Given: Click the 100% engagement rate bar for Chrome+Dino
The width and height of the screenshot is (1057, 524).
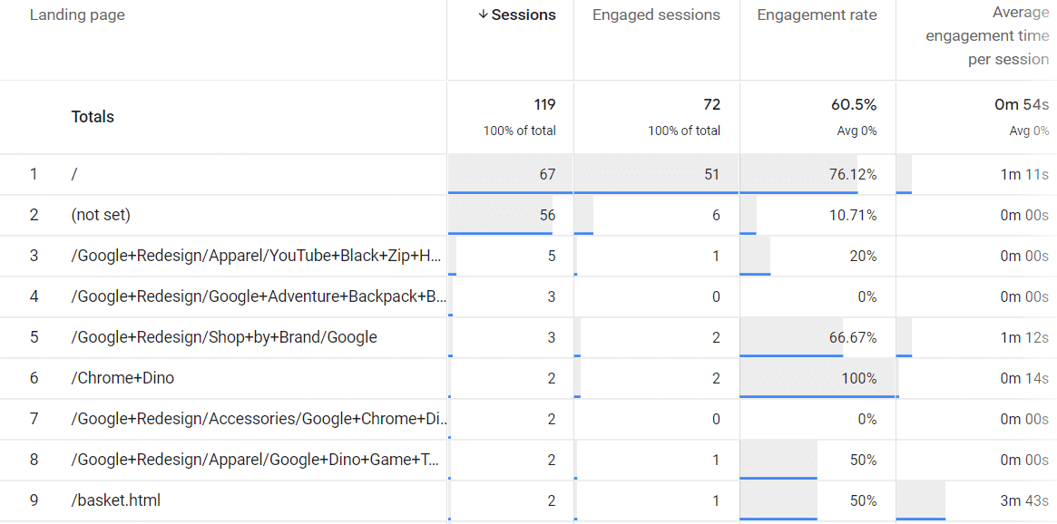Looking at the screenshot, I should tap(857, 378).
